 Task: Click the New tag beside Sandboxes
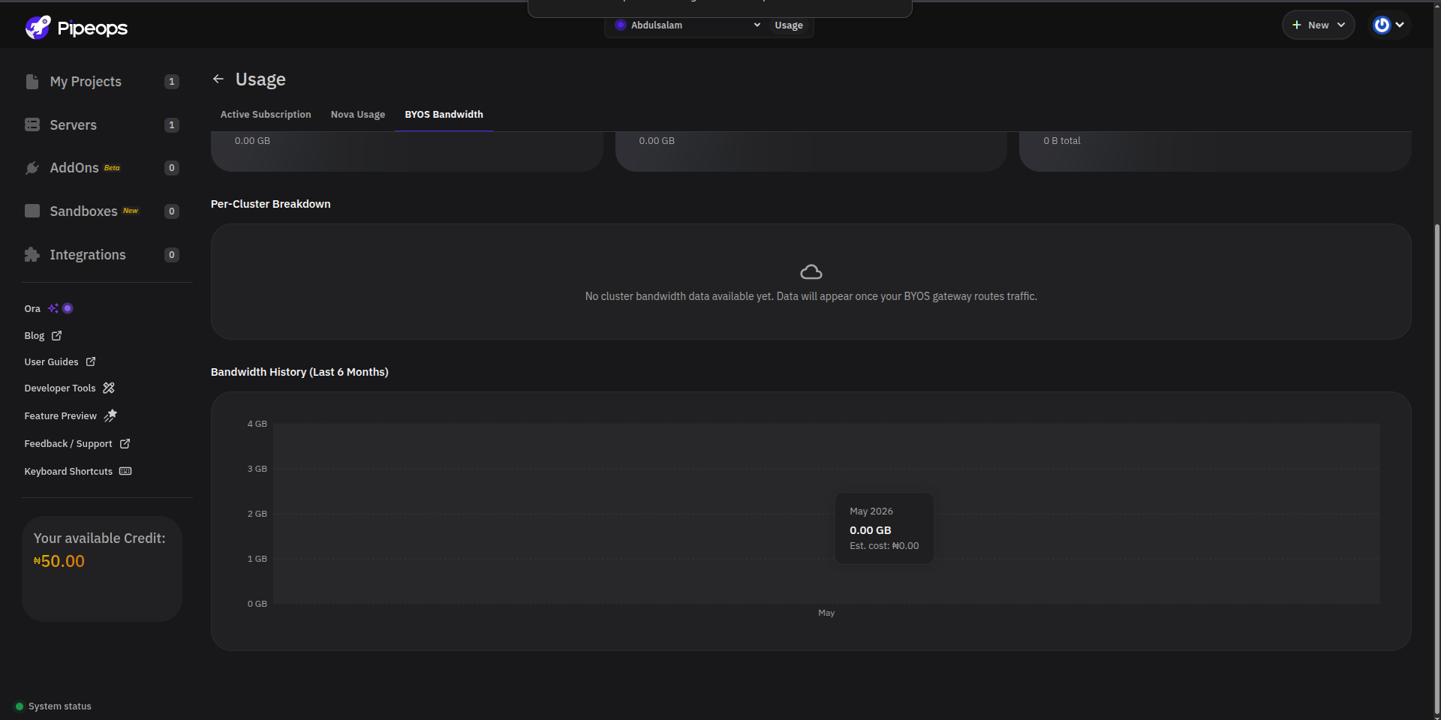click(131, 211)
